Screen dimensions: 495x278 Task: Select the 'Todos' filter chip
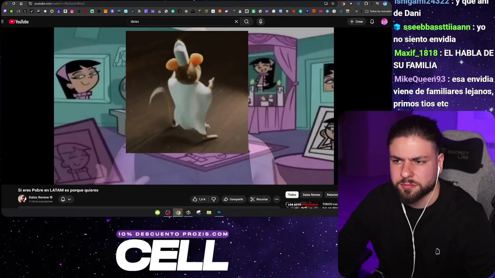click(x=292, y=195)
